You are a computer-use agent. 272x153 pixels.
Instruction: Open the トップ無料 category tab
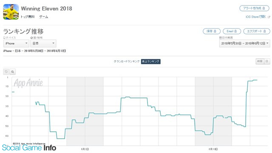click(x=28, y=17)
